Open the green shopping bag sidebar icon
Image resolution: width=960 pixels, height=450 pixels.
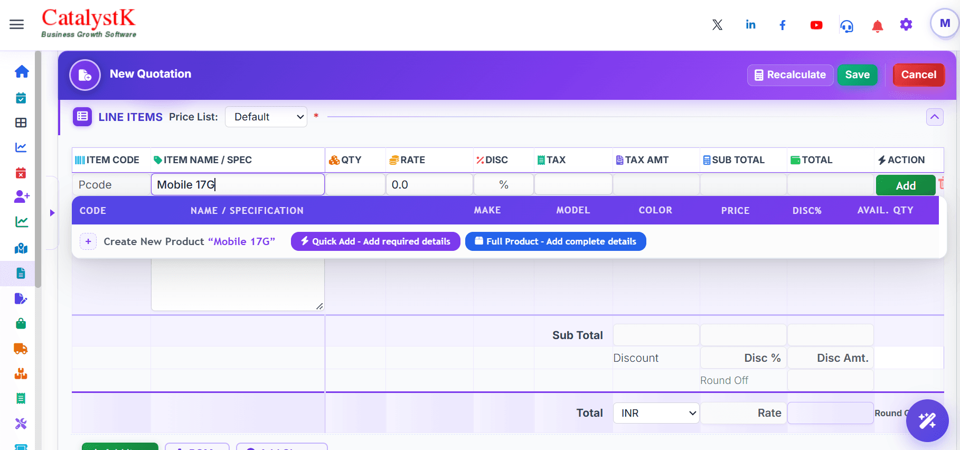pyautogui.click(x=21, y=323)
